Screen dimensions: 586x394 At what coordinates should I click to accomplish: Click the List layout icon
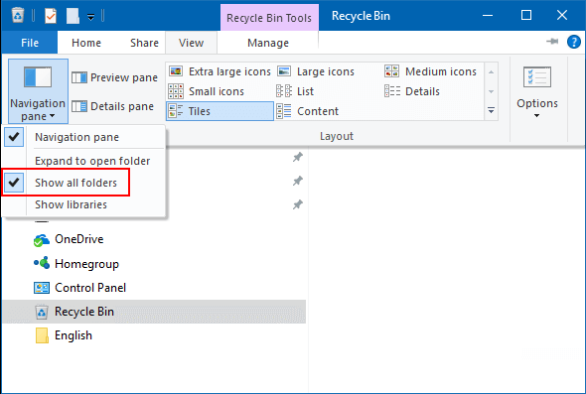[x=284, y=91]
